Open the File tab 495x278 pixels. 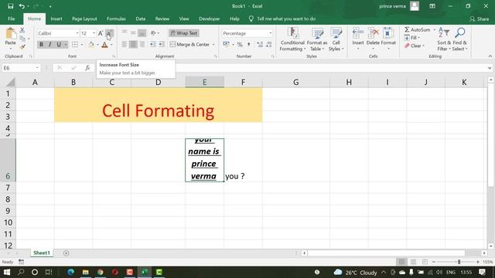click(12, 19)
